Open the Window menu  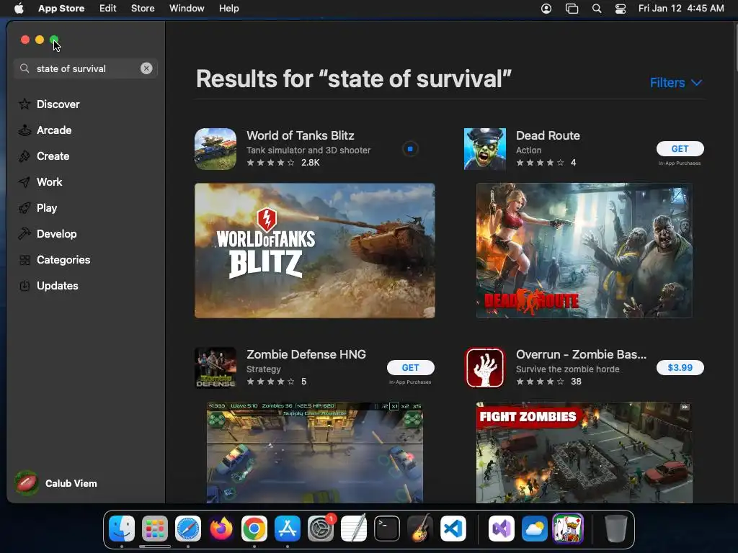point(187,8)
